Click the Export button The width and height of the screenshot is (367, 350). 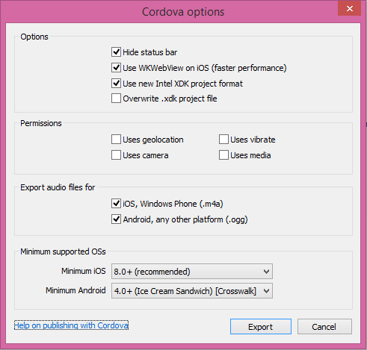point(261,327)
